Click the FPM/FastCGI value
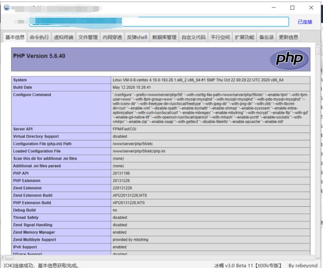The width and height of the screenshot is (323, 268). click(124, 129)
